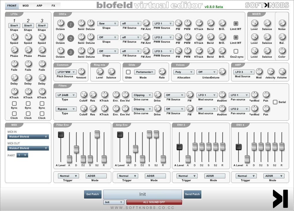The image size is (294, 211).
Task: Open the Pitch Source dropdown LFO1*MW
Action: click(66, 72)
